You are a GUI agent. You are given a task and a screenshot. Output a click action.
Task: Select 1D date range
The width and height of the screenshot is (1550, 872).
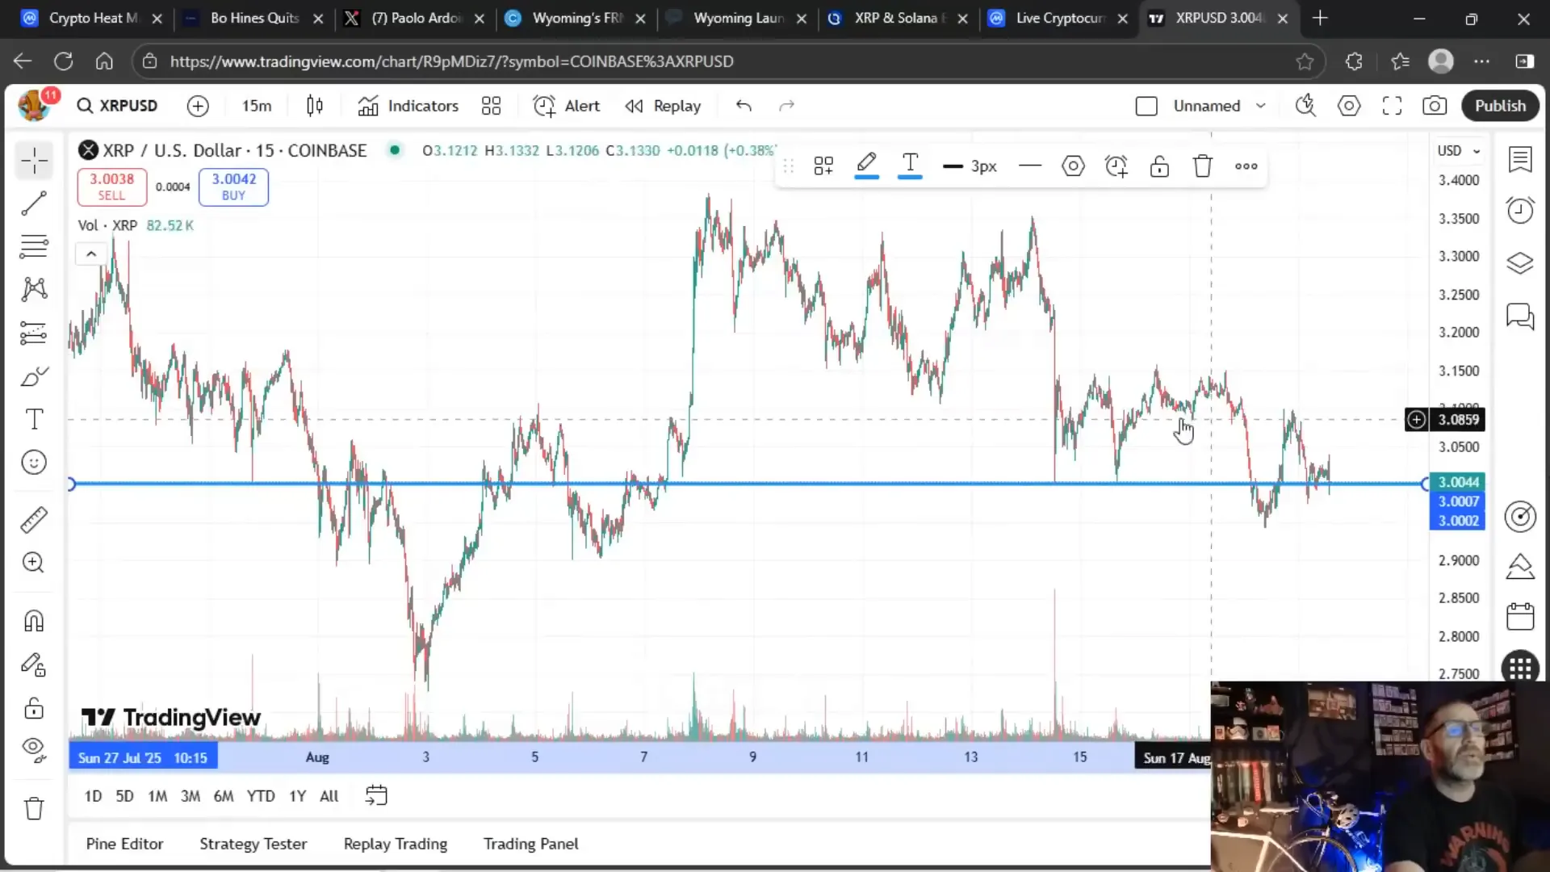(x=93, y=796)
